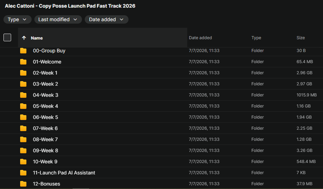The image size is (323, 189).
Task: Open the Date added filter dropdown
Action: 107,19
